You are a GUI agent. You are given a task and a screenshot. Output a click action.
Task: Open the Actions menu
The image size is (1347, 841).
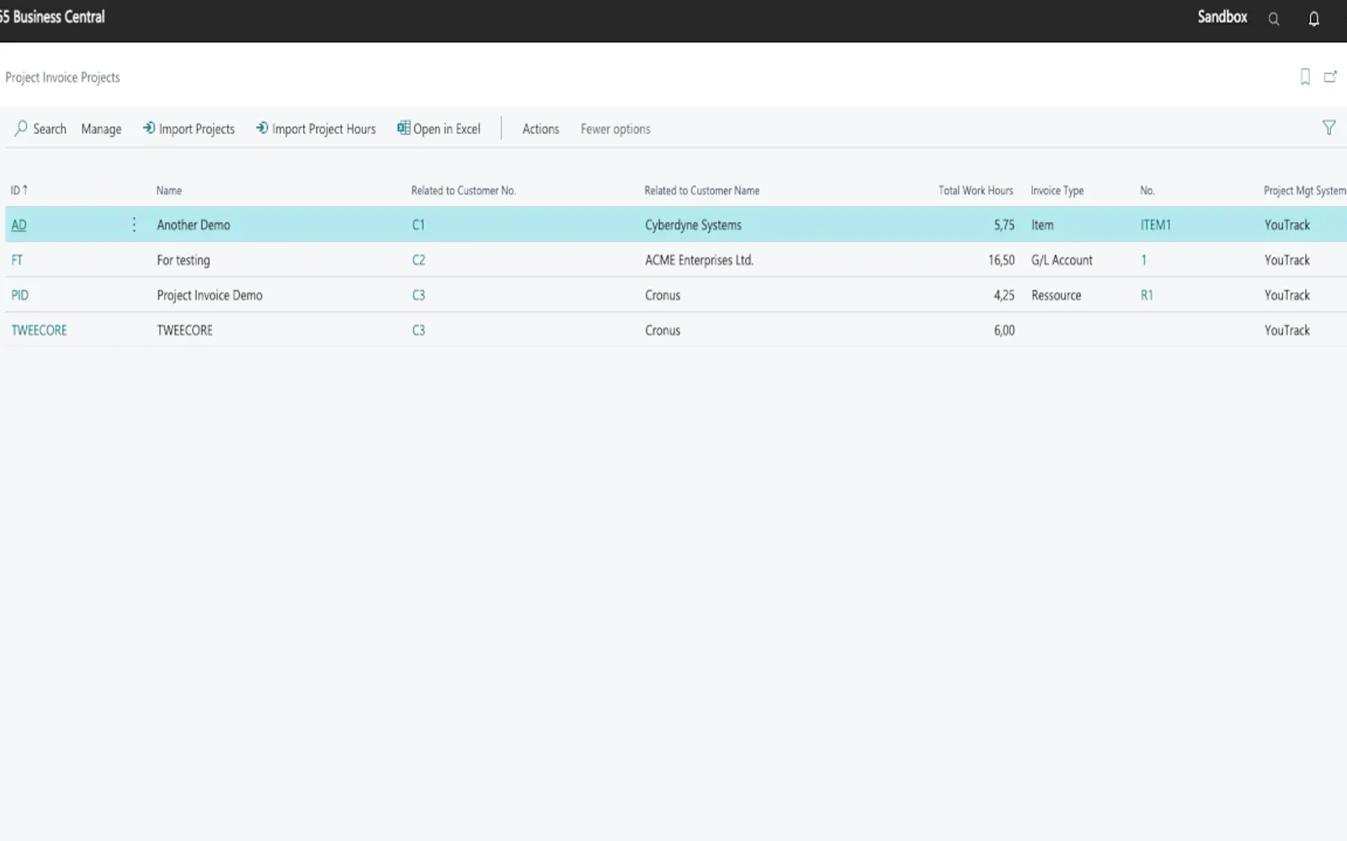point(540,129)
